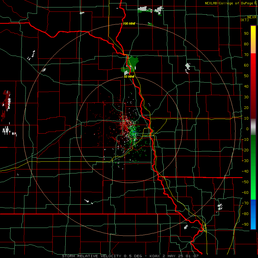Image resolution: width=258 pixels, height=258 pixels.
Task: Click the 40 value on velocity scale
Action: click(x=246, y=87)
